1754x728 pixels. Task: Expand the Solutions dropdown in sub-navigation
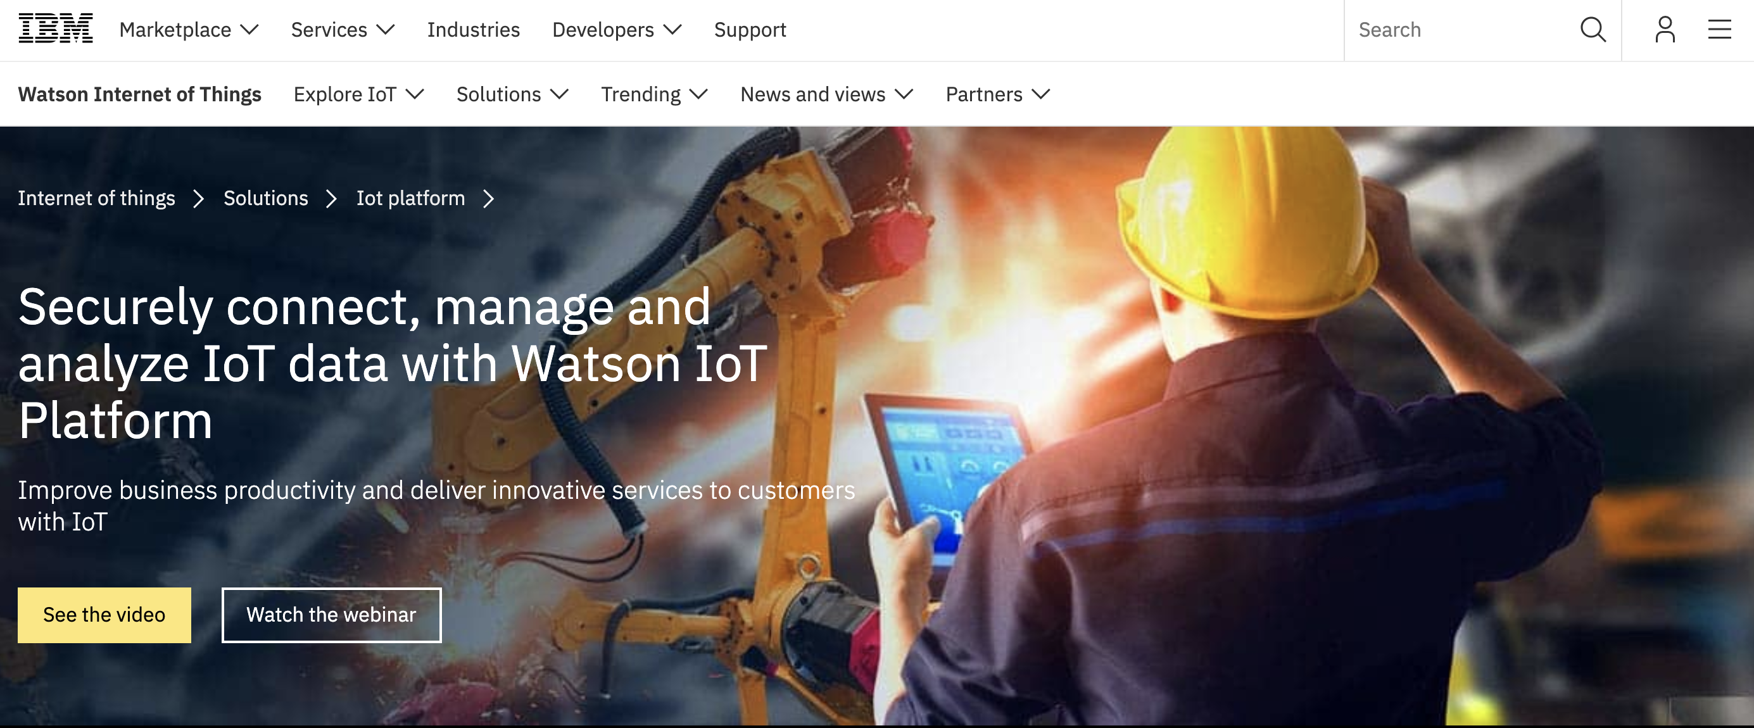point(512,94)
